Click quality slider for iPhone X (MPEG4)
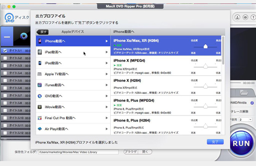 coord(205,67)
